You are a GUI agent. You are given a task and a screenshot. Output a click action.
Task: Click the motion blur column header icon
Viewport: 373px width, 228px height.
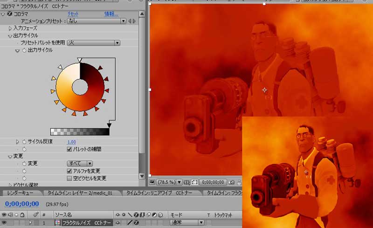148,215
